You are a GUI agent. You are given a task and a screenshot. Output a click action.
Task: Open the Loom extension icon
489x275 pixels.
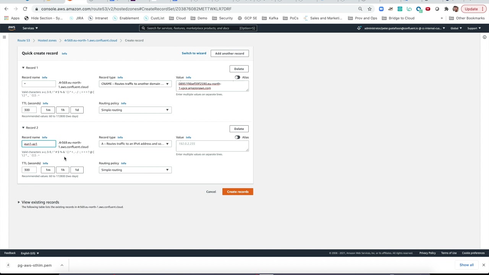(x=409, y=9)
